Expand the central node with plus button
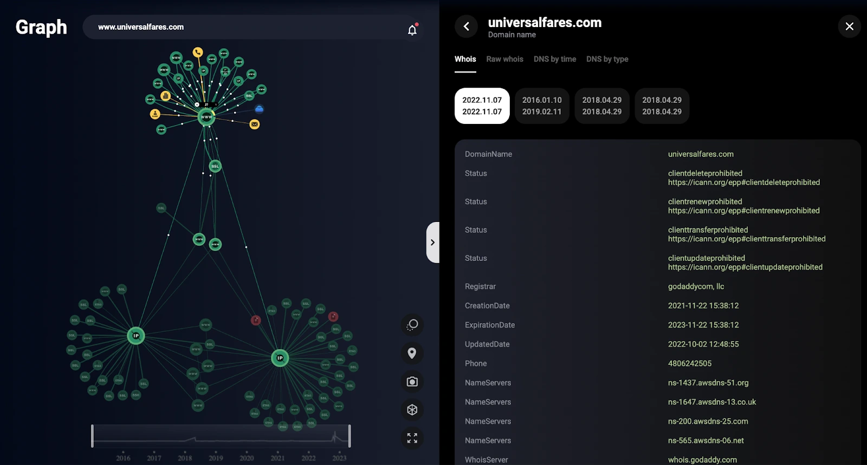 click(197, 104)
